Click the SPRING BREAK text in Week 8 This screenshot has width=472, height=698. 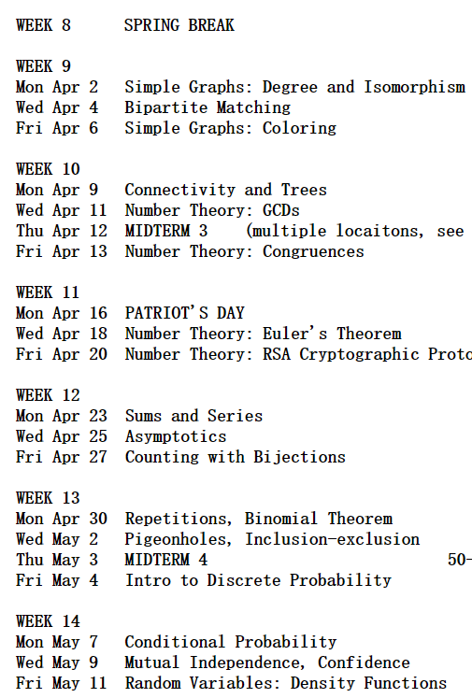[179, 25]
